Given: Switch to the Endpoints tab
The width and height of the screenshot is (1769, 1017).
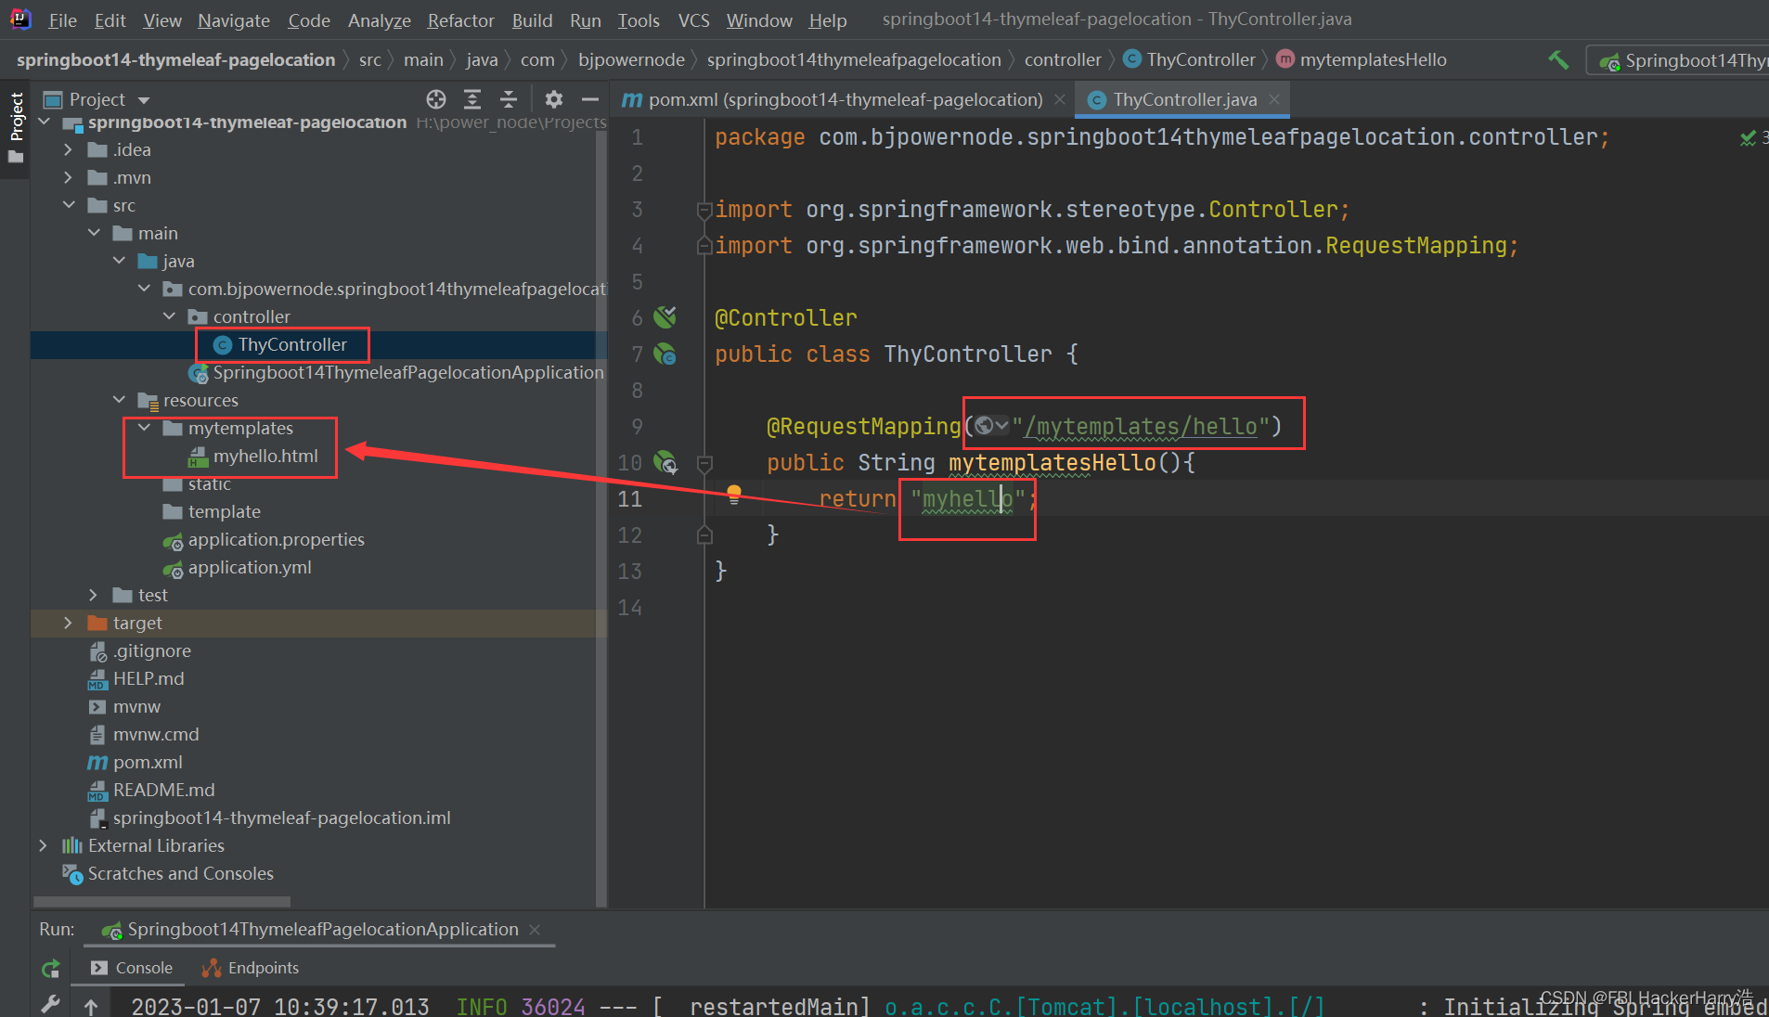Looking at the screenshot, I should point(251,968).
